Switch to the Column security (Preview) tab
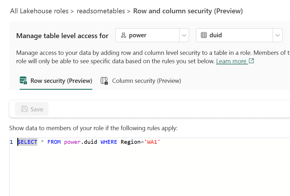290x196 pixels. (146, 81)
